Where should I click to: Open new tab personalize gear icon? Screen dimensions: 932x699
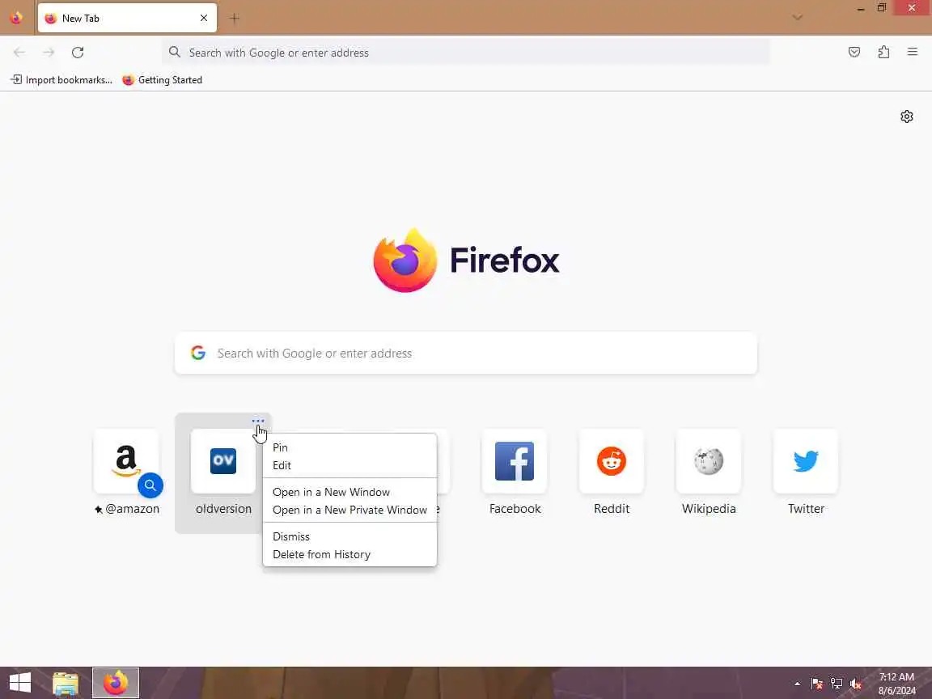(x=906, y=116)
